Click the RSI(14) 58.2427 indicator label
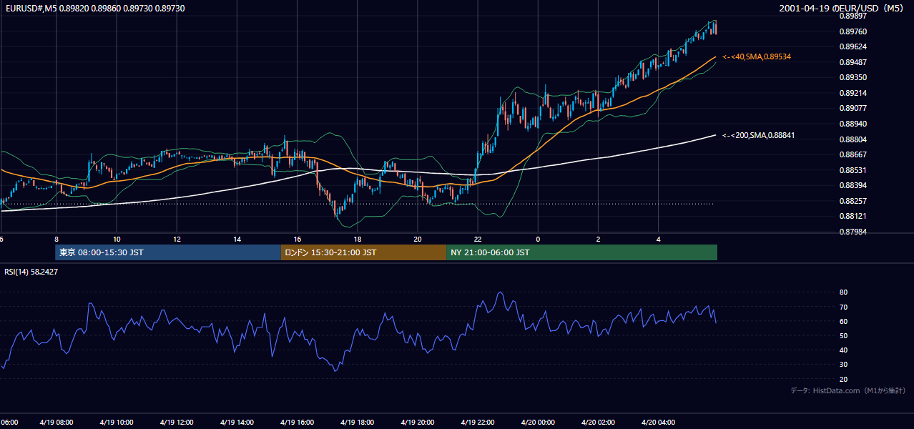This screenshot has height=429, width=914. pos(31,272)
